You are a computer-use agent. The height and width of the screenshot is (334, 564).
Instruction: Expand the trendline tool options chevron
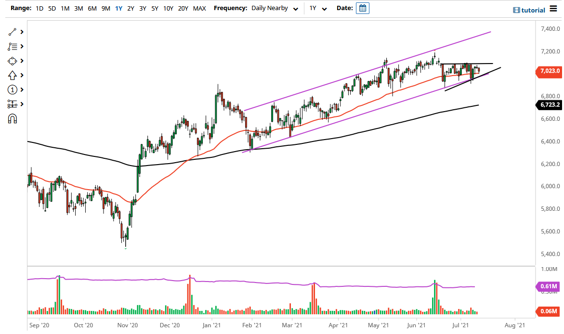pyautogui.click(x=21, y=32)
